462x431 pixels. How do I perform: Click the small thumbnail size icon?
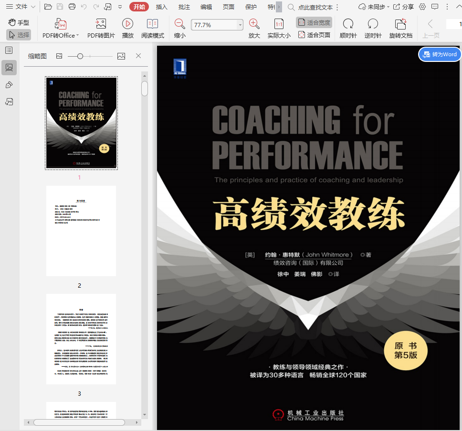[59, 56]
